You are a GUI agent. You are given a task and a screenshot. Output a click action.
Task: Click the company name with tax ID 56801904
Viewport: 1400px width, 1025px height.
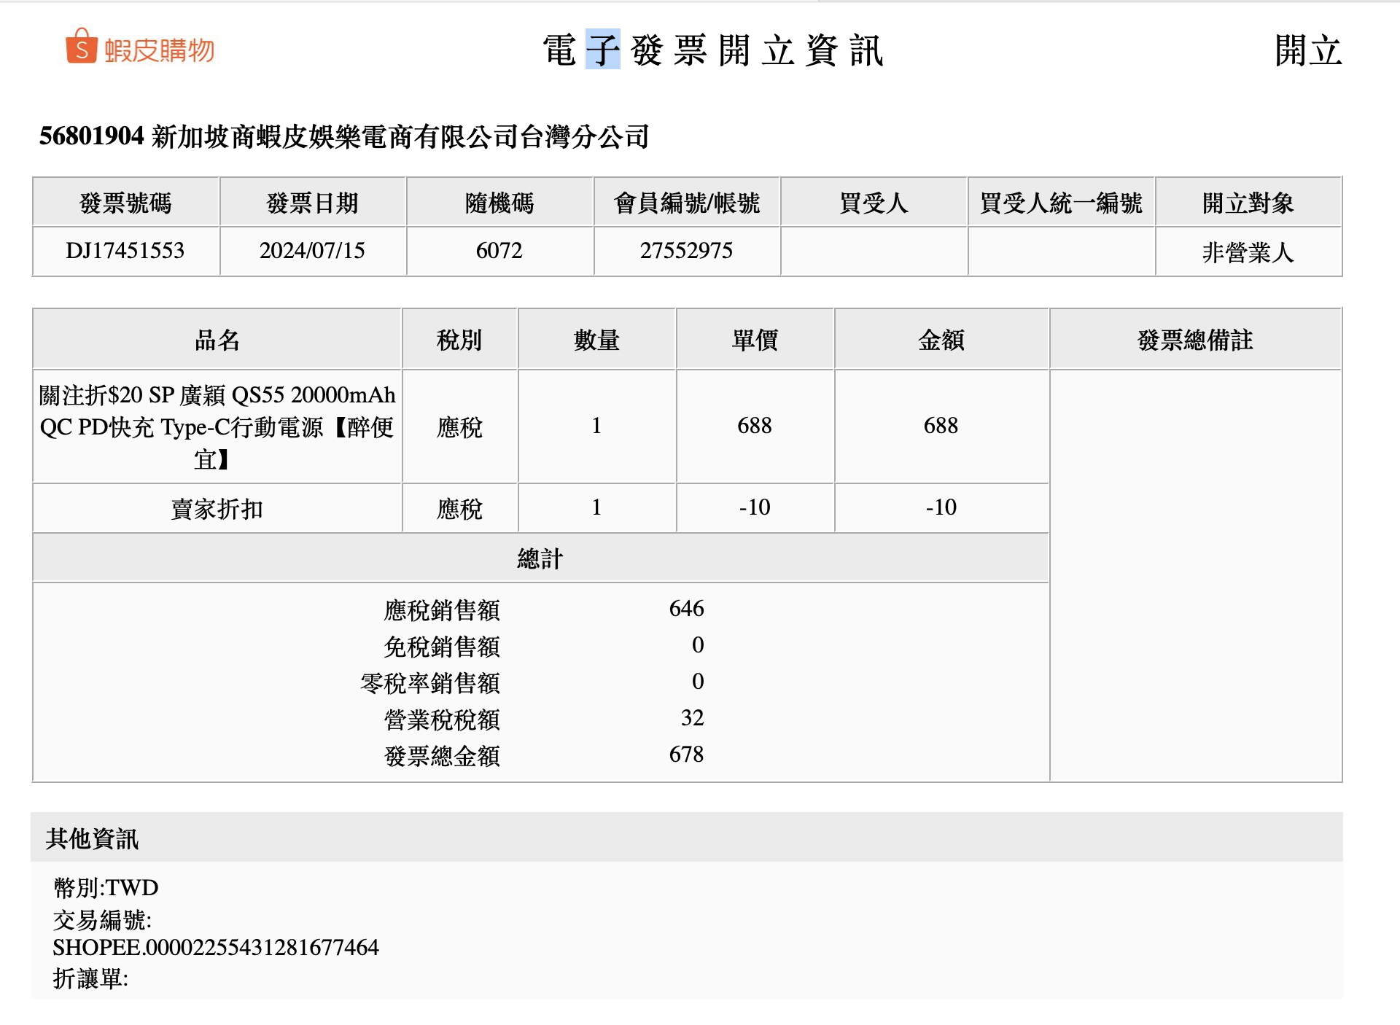[344, 136]
